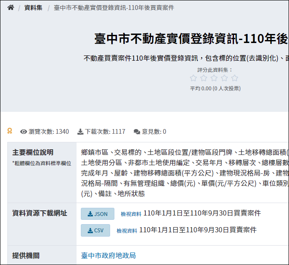Download the JSON resource

98,214
